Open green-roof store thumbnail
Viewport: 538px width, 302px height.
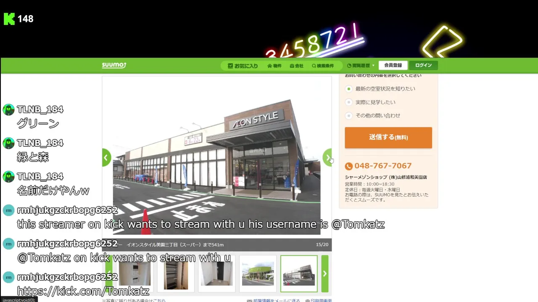tap(258, 273)
